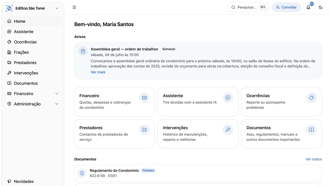This screenshot has height=186, width=330.
Task: Click the Administração shield sidebar icon
Action: pyautogui.click(x=9, y=104)
